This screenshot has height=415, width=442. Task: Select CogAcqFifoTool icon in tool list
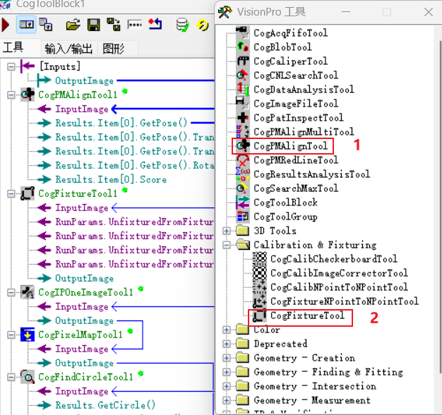coord(242,32)
